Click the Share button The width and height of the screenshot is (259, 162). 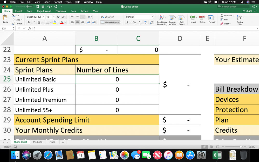tap(247, 11)
